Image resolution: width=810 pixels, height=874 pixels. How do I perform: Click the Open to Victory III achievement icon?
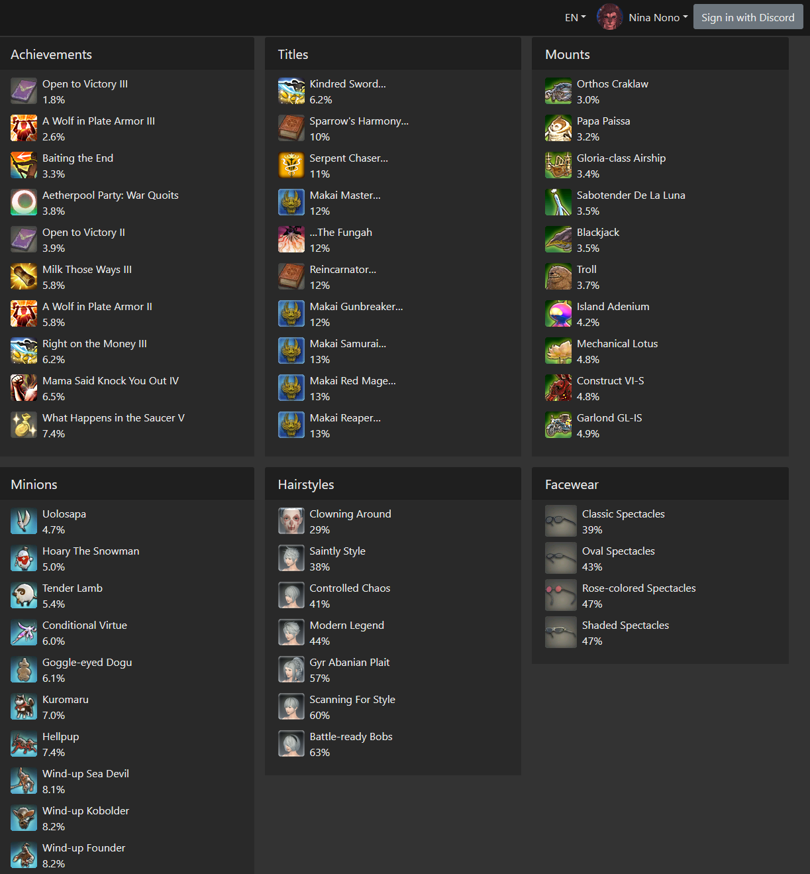click(x=24, y=91)
